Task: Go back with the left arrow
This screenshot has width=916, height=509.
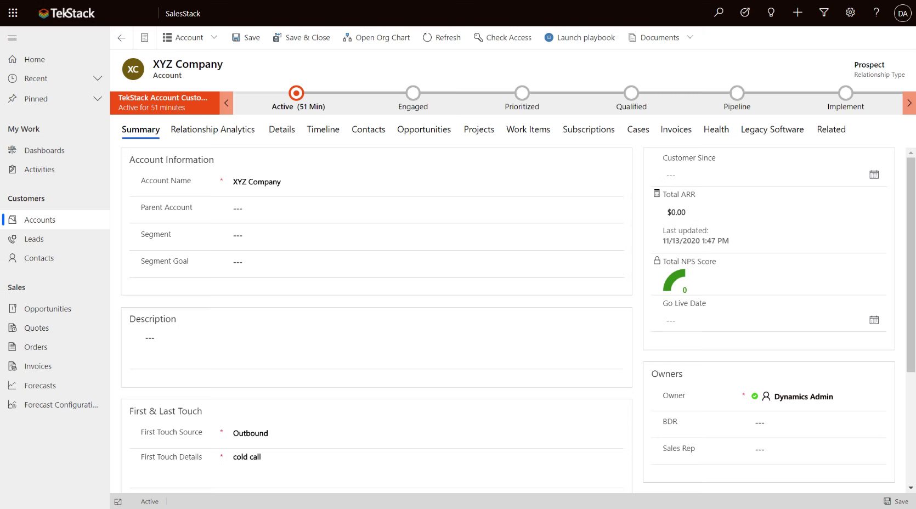Action: 121,38
